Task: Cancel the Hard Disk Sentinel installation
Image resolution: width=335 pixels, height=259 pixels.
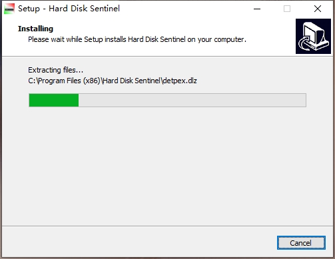Action: tap(301, 242)
